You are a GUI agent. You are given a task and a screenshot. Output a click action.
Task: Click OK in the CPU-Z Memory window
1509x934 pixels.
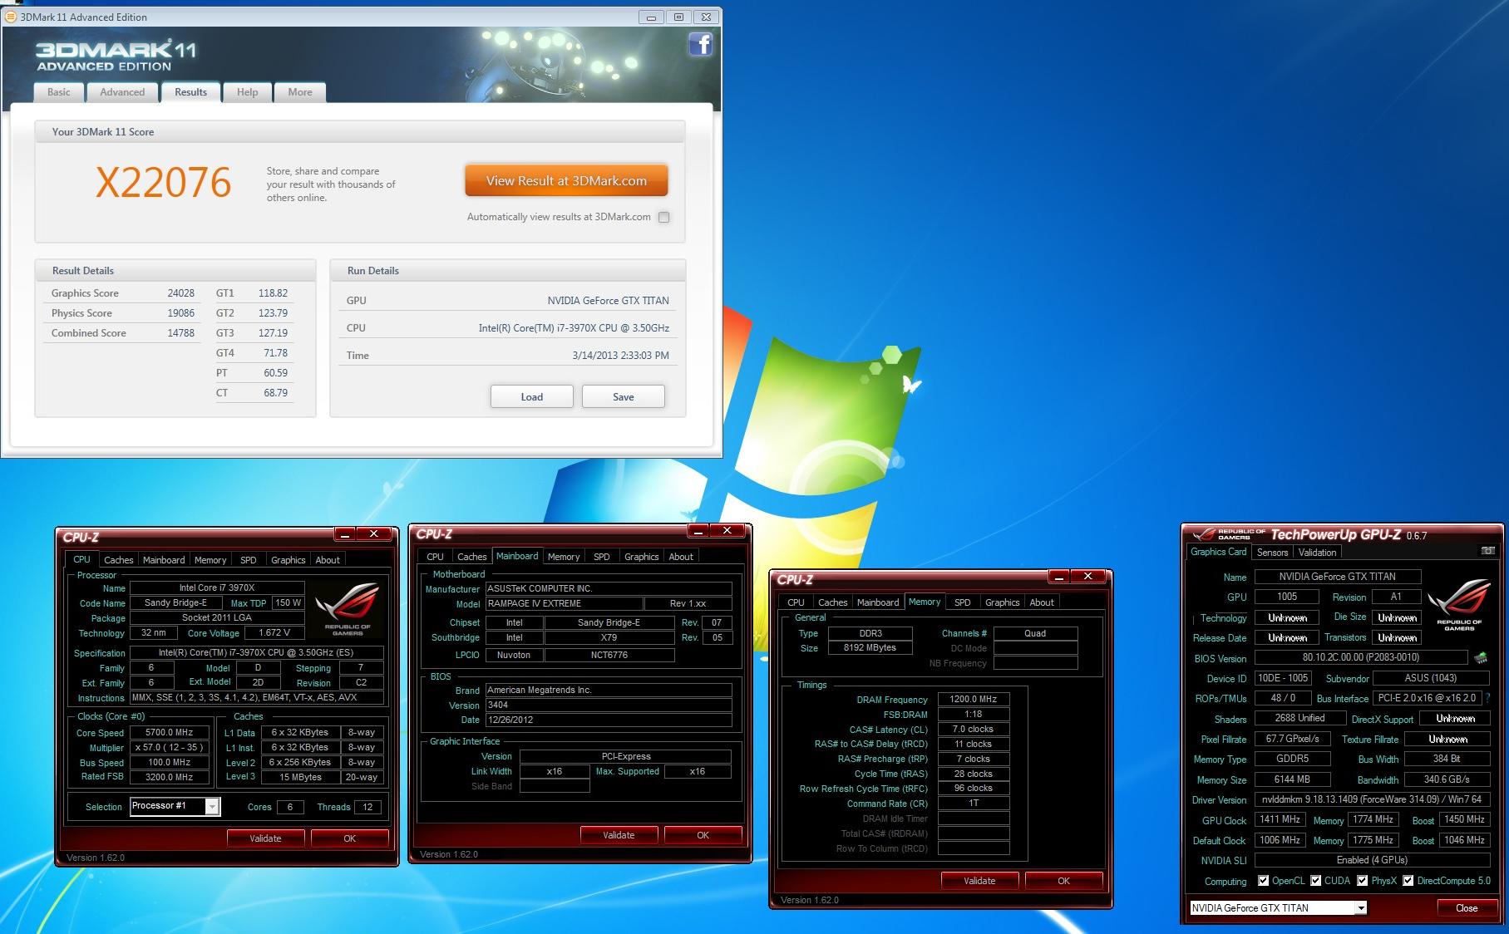pos(1063,881)
